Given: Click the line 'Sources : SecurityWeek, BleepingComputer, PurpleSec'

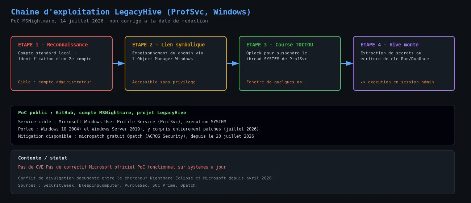Looking at the screenshot, I should tap(108, 185).
